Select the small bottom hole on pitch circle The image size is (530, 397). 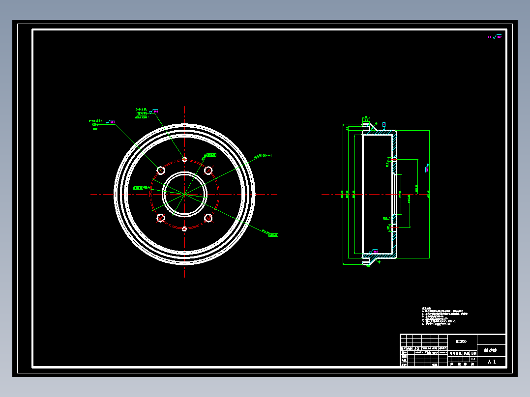184,229
